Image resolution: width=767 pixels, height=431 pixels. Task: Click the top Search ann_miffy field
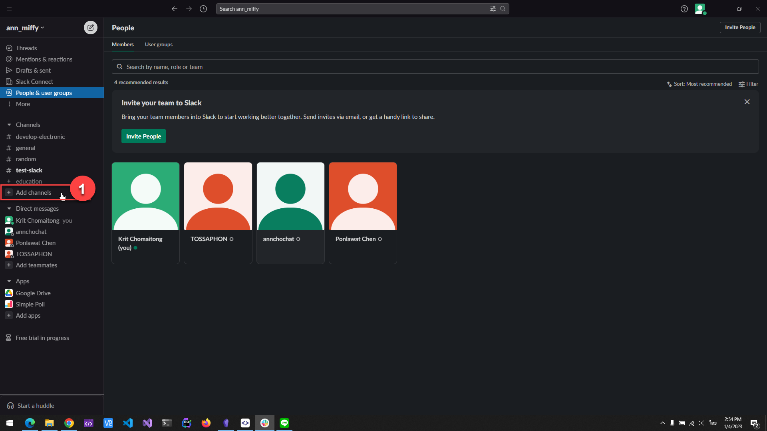(362, 9)
